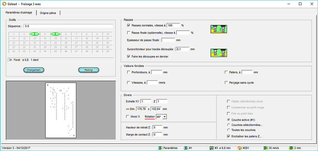318x151 pixels.
Task: Click the board drilling preview thumbnail
Action: pos(61,110)
